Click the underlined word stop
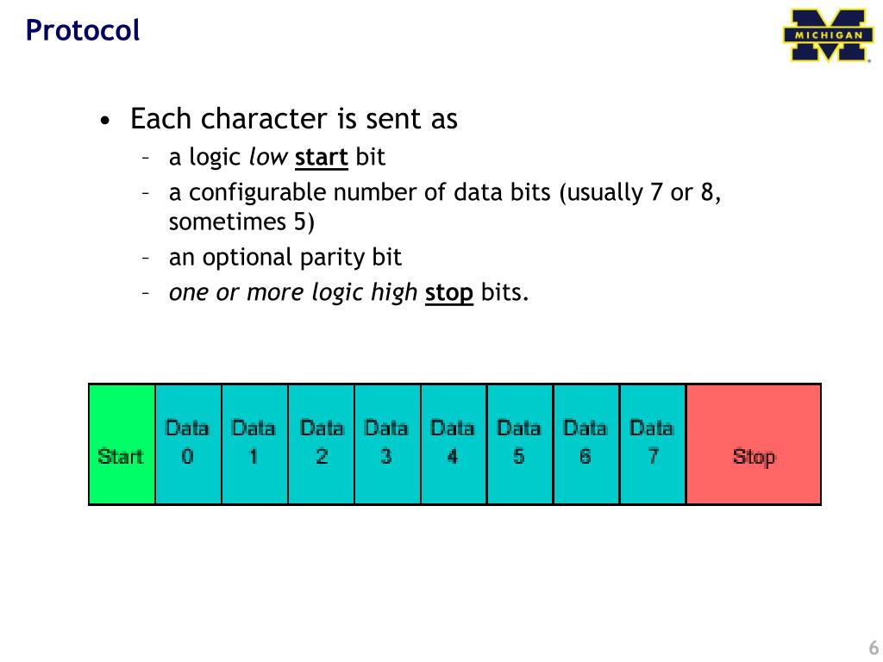The width and height of the screenshot is (883, 662). pyautogui.click(x=448, y=293)
